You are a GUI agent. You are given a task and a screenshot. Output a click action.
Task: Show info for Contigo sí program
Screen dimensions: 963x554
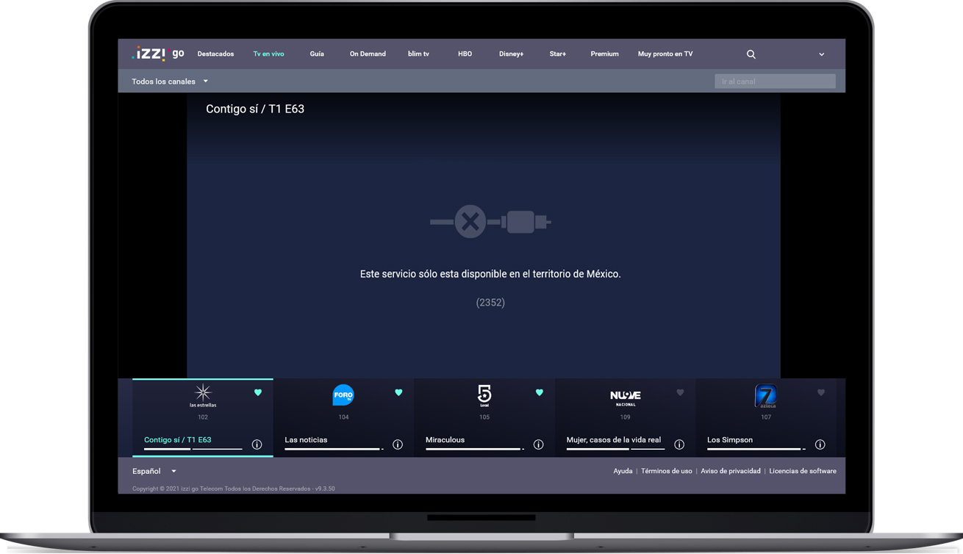coord(257,445)
